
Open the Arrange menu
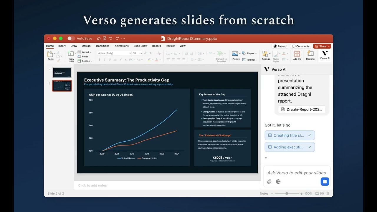tap(266, 56)
